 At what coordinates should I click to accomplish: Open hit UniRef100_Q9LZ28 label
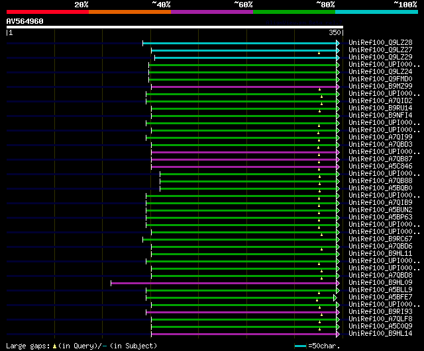coord(380,42)
